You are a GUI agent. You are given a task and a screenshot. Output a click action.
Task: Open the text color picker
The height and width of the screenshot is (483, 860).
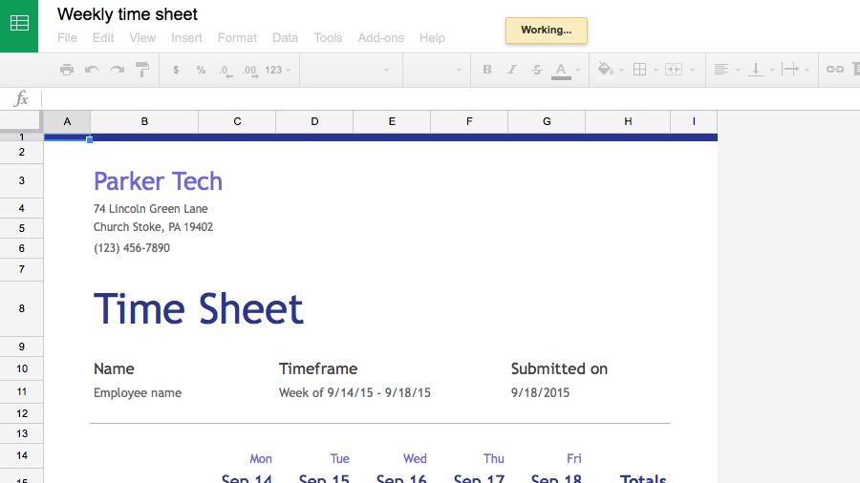click(x=561, y=70)
